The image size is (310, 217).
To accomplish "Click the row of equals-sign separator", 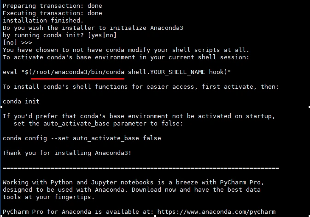I will click(141, 168).
